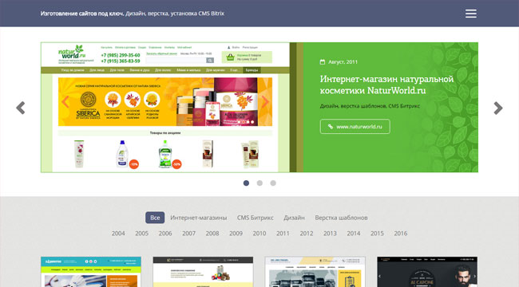This screenshot has height=287, width=519.
Task: Filter by Верстка шаблонов category
Action: (341, 218)
